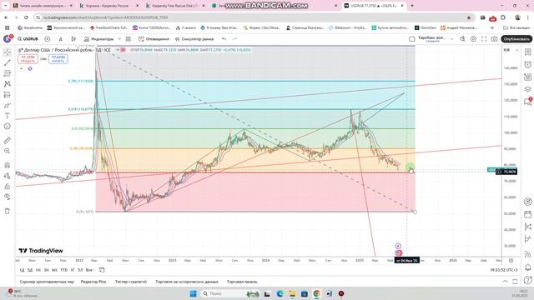
Task: Bookmark the page with star icon
Action: click(469, 17)
